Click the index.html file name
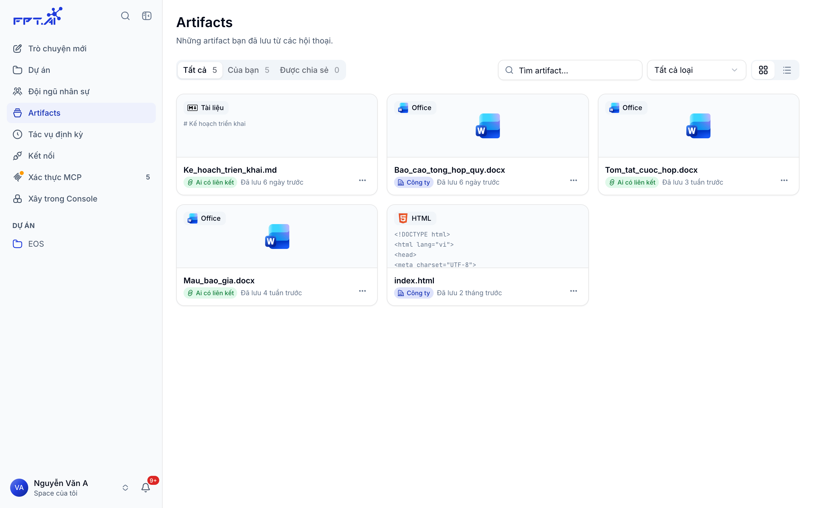Image resolution: width=813 pixels, height=508 pixels. pyautogui.click(x=414, y=280)
